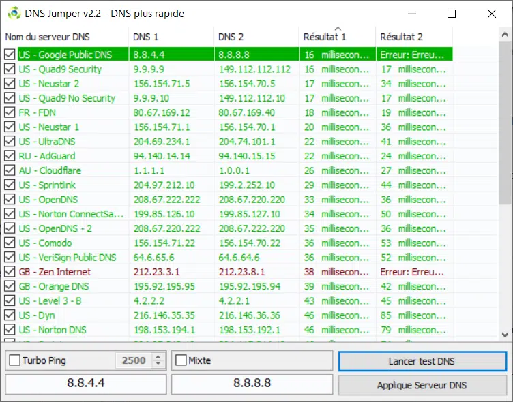Uncheck the US - Google Public DNS checkbox
The height and width of the screenshot is (402, 513).
pos(10,55)
